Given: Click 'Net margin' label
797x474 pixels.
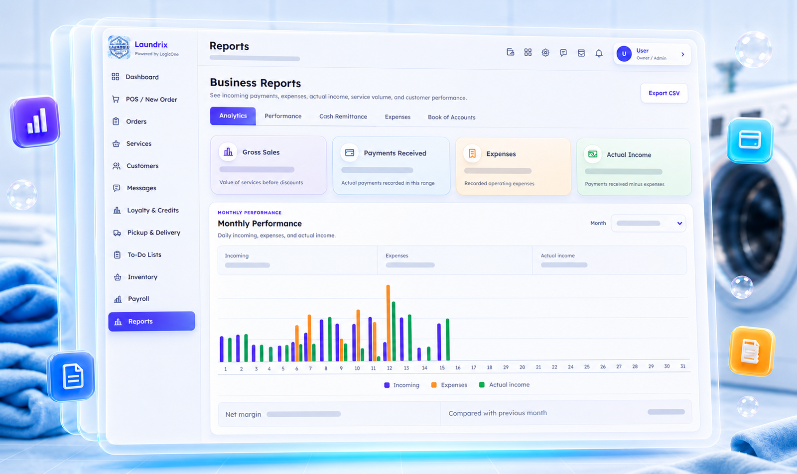Looking at the screenshot, I should click(243, 414).
